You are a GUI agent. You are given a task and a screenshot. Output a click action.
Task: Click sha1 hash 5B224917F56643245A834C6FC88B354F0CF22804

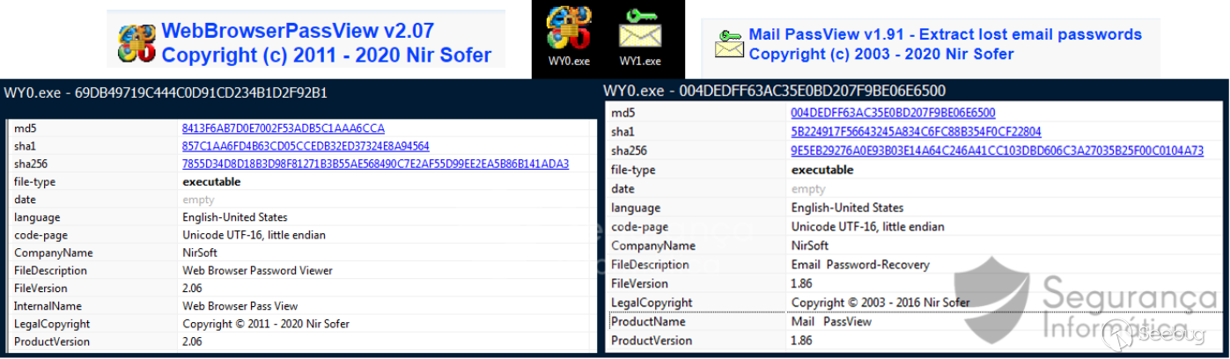pos(916,132)
